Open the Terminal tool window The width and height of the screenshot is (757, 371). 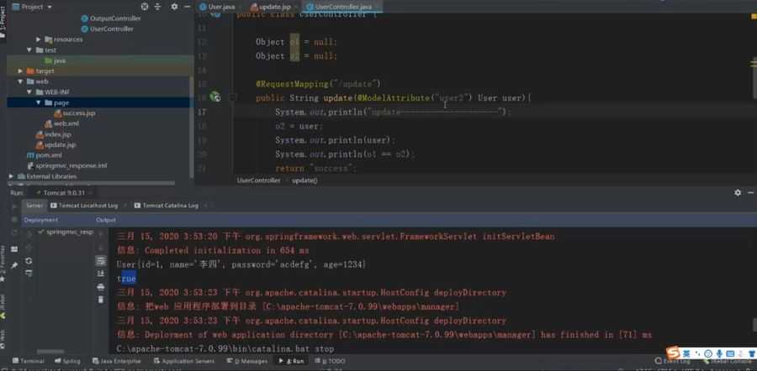click(x=29, y=361)
